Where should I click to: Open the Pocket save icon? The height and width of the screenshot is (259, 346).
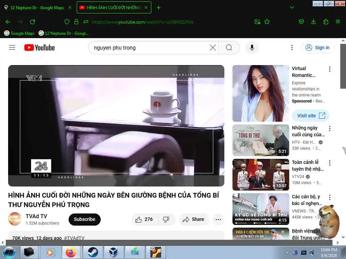301,22
